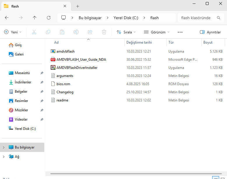Click the horizontal scrollbar at bottom
The width and height of the screenshot is (227, 179).
136,174
